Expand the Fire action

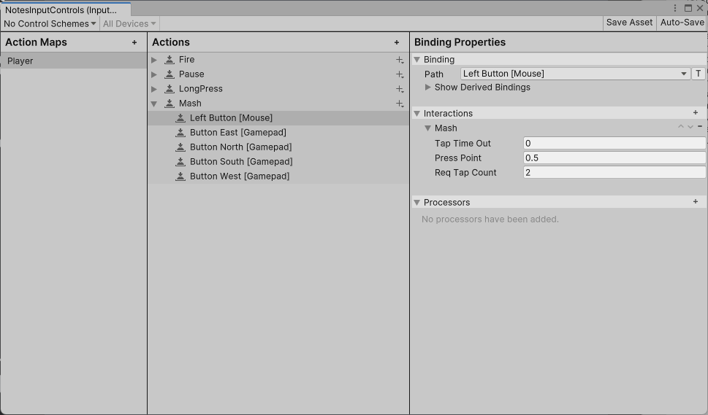pyautogui.click(x=154, y=60)
